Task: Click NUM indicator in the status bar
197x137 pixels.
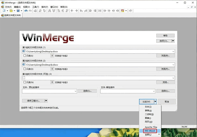Action: click(x=184, y=127)
